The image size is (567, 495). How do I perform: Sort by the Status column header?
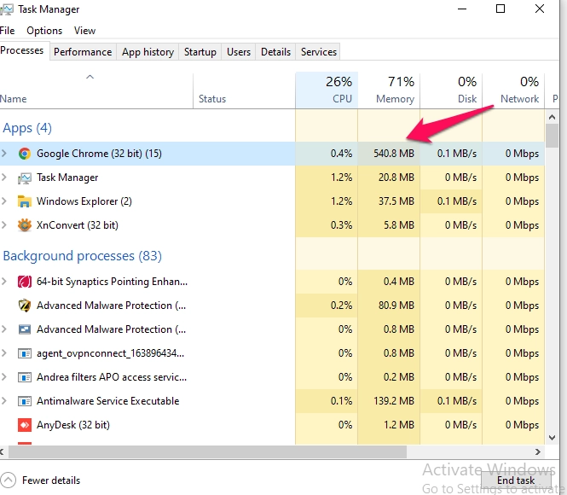point(244,90)
